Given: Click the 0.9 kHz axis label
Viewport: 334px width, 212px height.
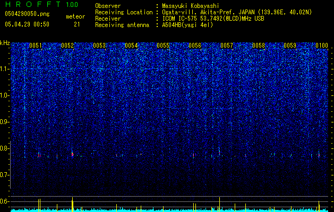Looking at the screenshot, I should pyautogui.click(x=5, y=122).
